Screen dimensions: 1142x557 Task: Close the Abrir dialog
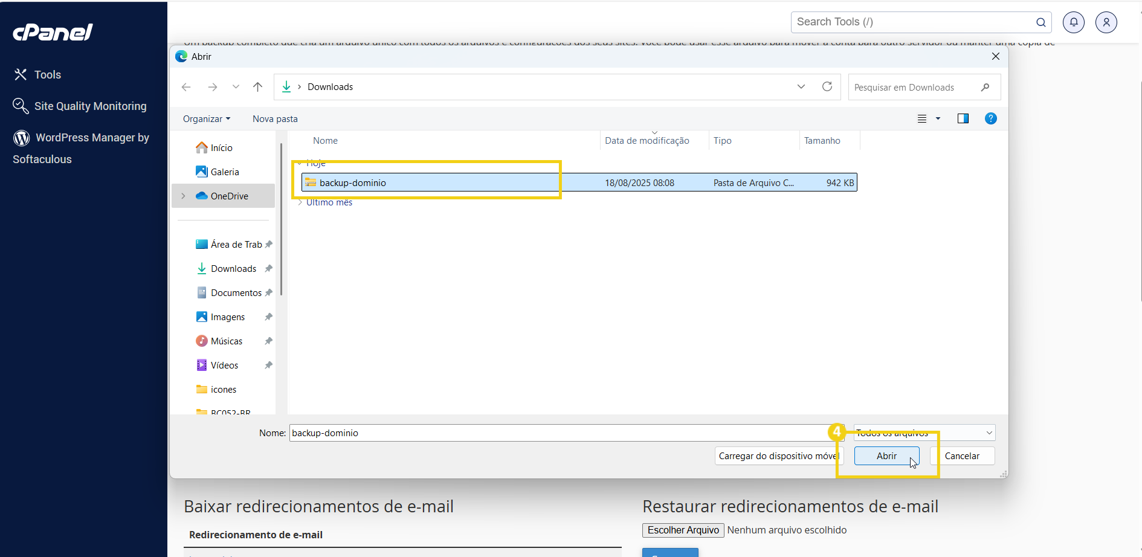[996, 56]
